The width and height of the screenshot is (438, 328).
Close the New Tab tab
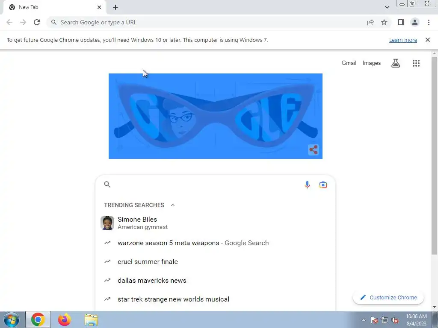[x=99, y=7]
